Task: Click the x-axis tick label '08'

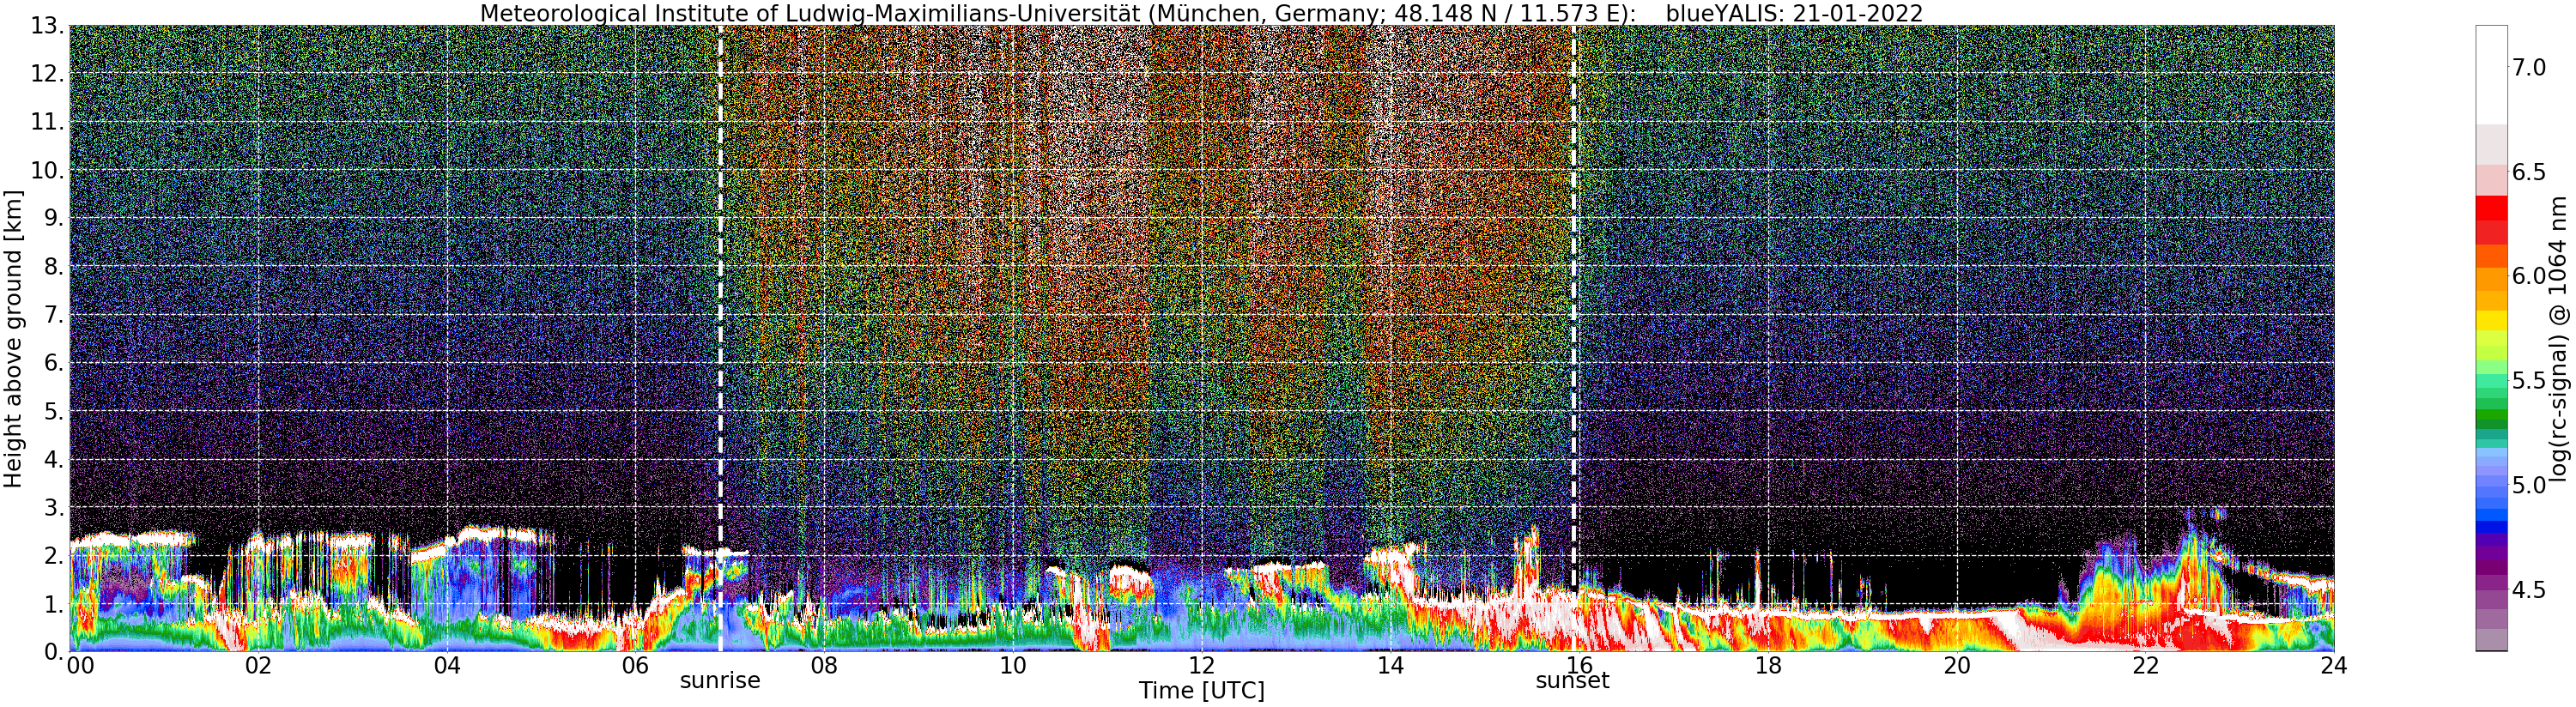Action: 824,666
